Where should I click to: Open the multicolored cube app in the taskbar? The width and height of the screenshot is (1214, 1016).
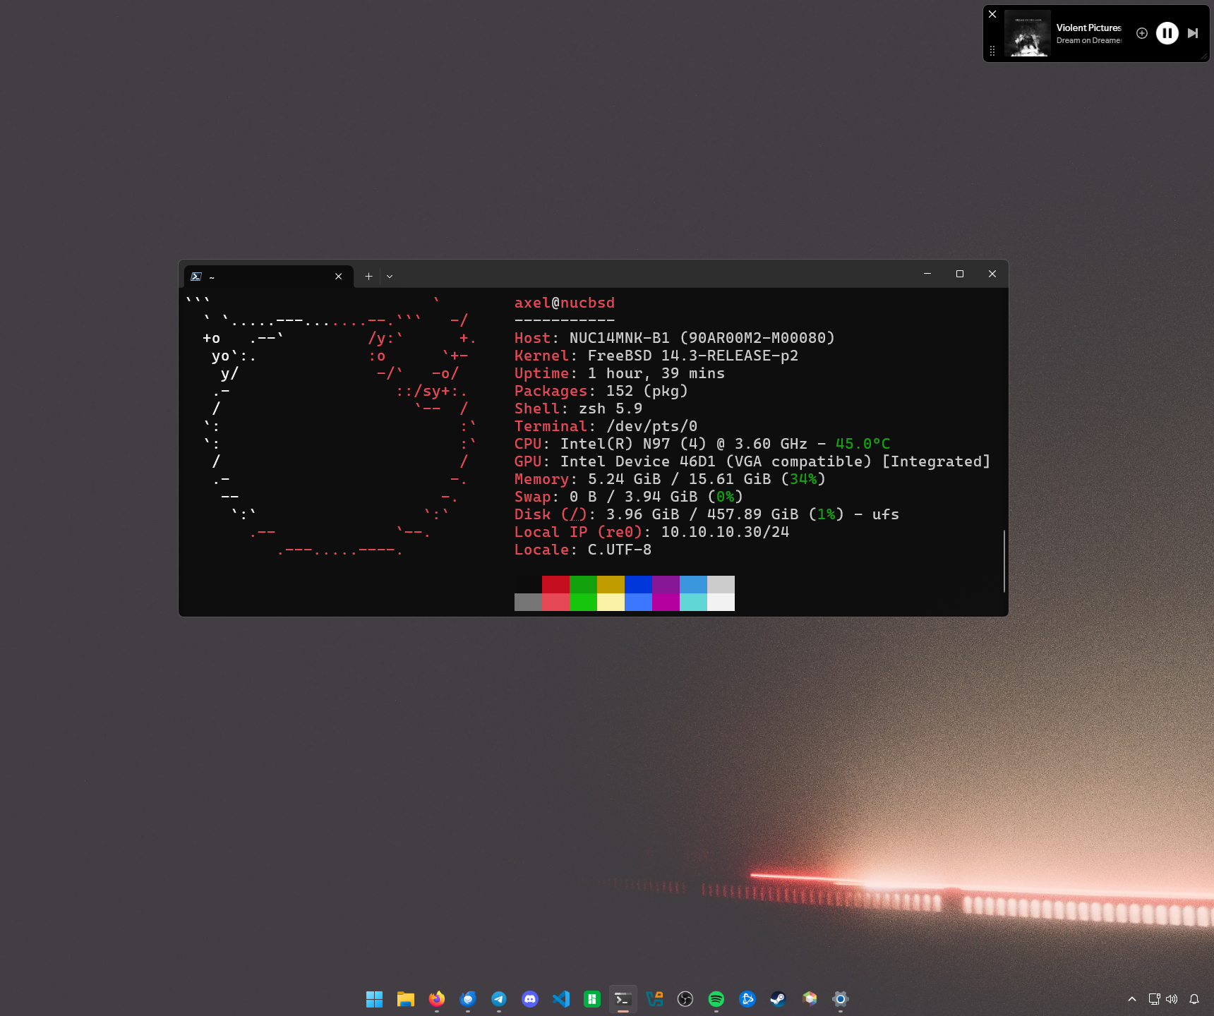(x=810, y=999)
